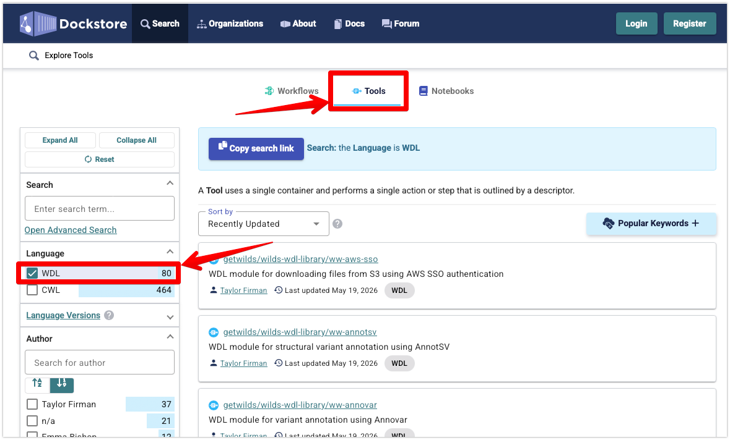Click the Taylor Firman count '37'
730x440 pixels.
(166, 404)
